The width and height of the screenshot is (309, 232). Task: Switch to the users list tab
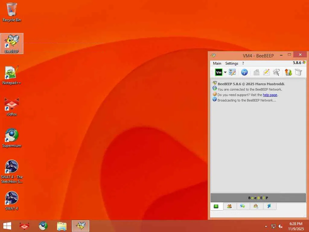click(229, 206)
